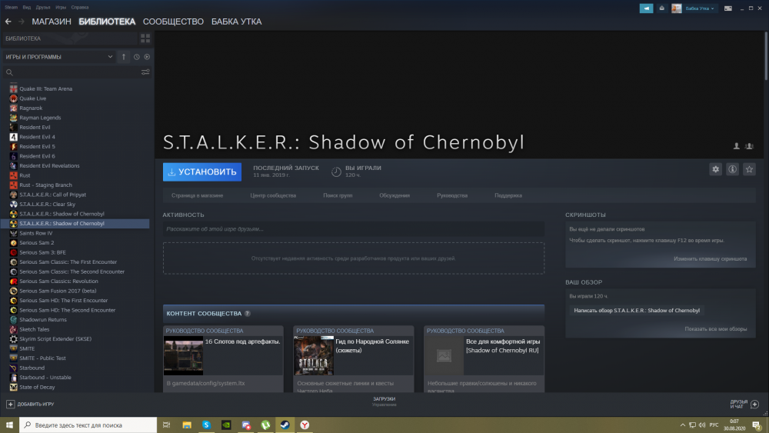This screenshot has height=433, width=769.
Task: Expand the ИГРЫ И ПРОГРАММЫ dropdown
Action: coord(59,57)
